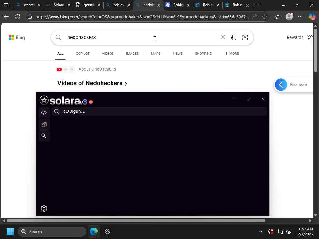Switch to the SHOPPING tab
The image size is (319, 239).
(203, 54)
